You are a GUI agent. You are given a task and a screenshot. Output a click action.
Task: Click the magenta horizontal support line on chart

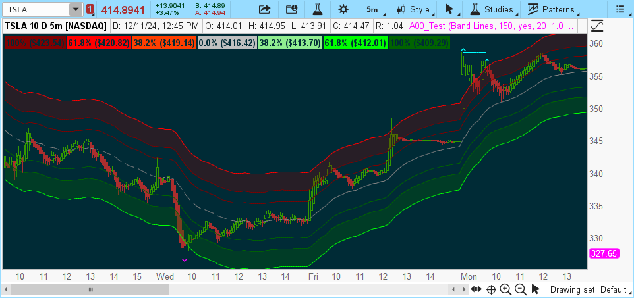(x=263, y=261)
